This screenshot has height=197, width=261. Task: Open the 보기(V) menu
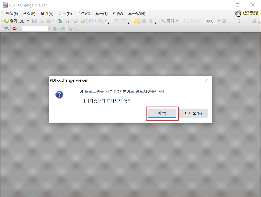(47, 13)
